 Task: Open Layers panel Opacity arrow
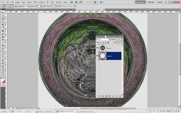click(122, 39)
